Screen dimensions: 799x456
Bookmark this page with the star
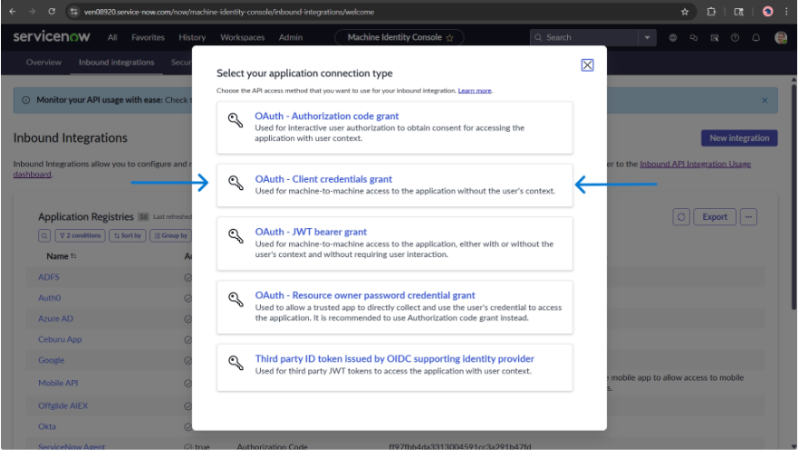[684, 12]
